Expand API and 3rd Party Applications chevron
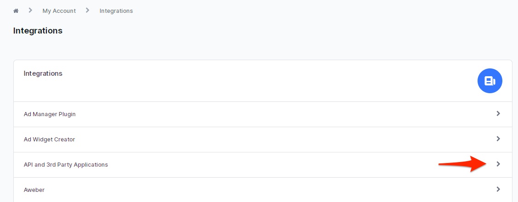 click(498, 164)
